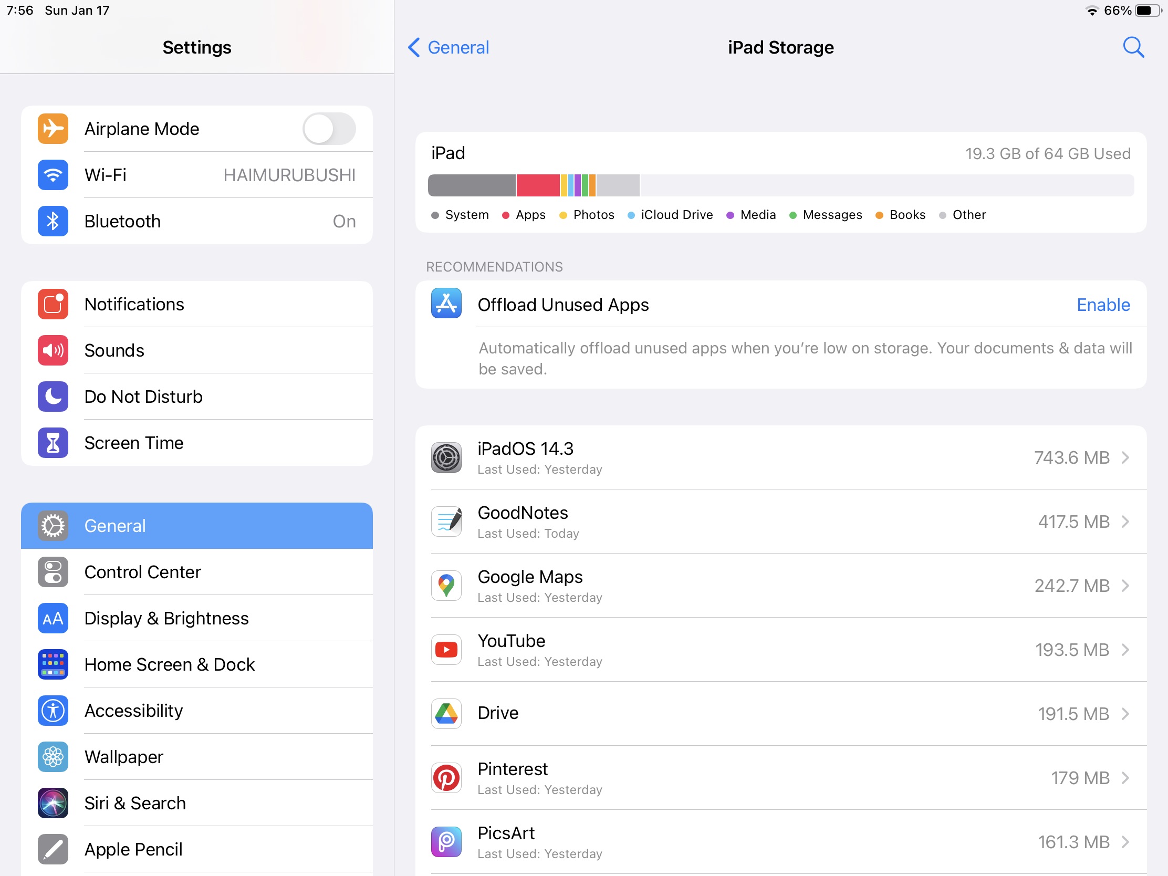This screenshot has height=876, width=1168.
Task: Open Wi-Fi HAIMURUBUSHI settings row
Action: 196,175
